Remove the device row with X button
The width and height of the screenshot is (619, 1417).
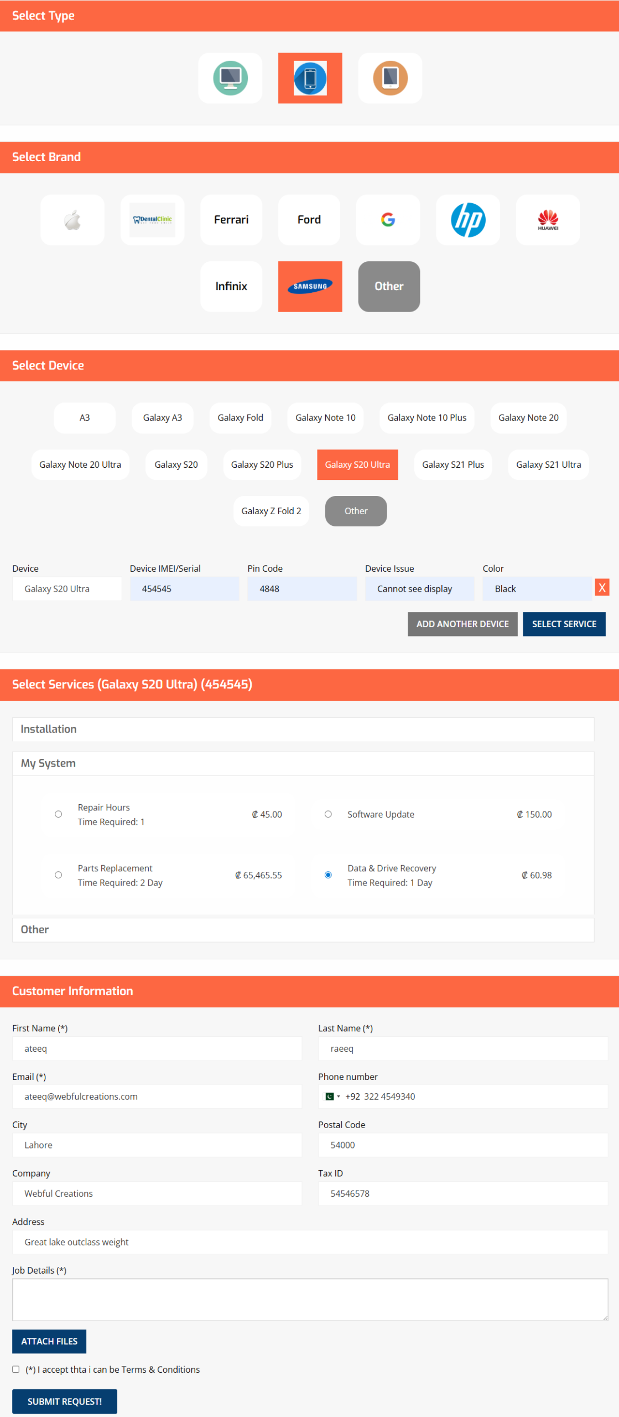602,587
